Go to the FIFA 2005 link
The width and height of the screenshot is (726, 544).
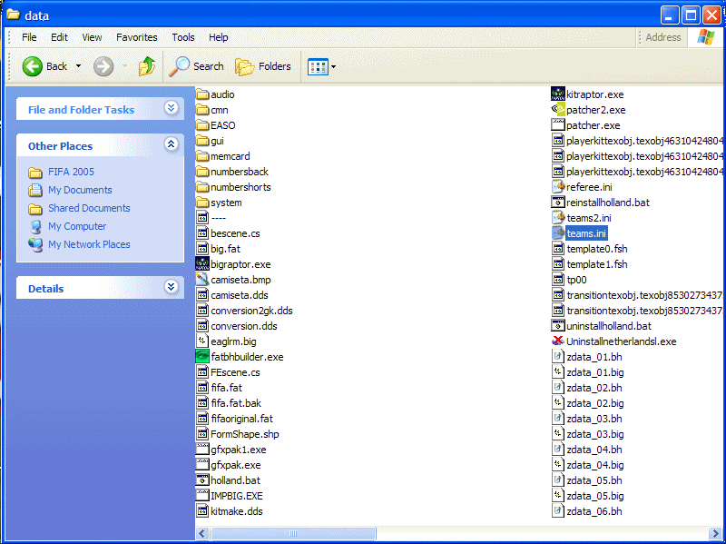(x=71, y=172)
